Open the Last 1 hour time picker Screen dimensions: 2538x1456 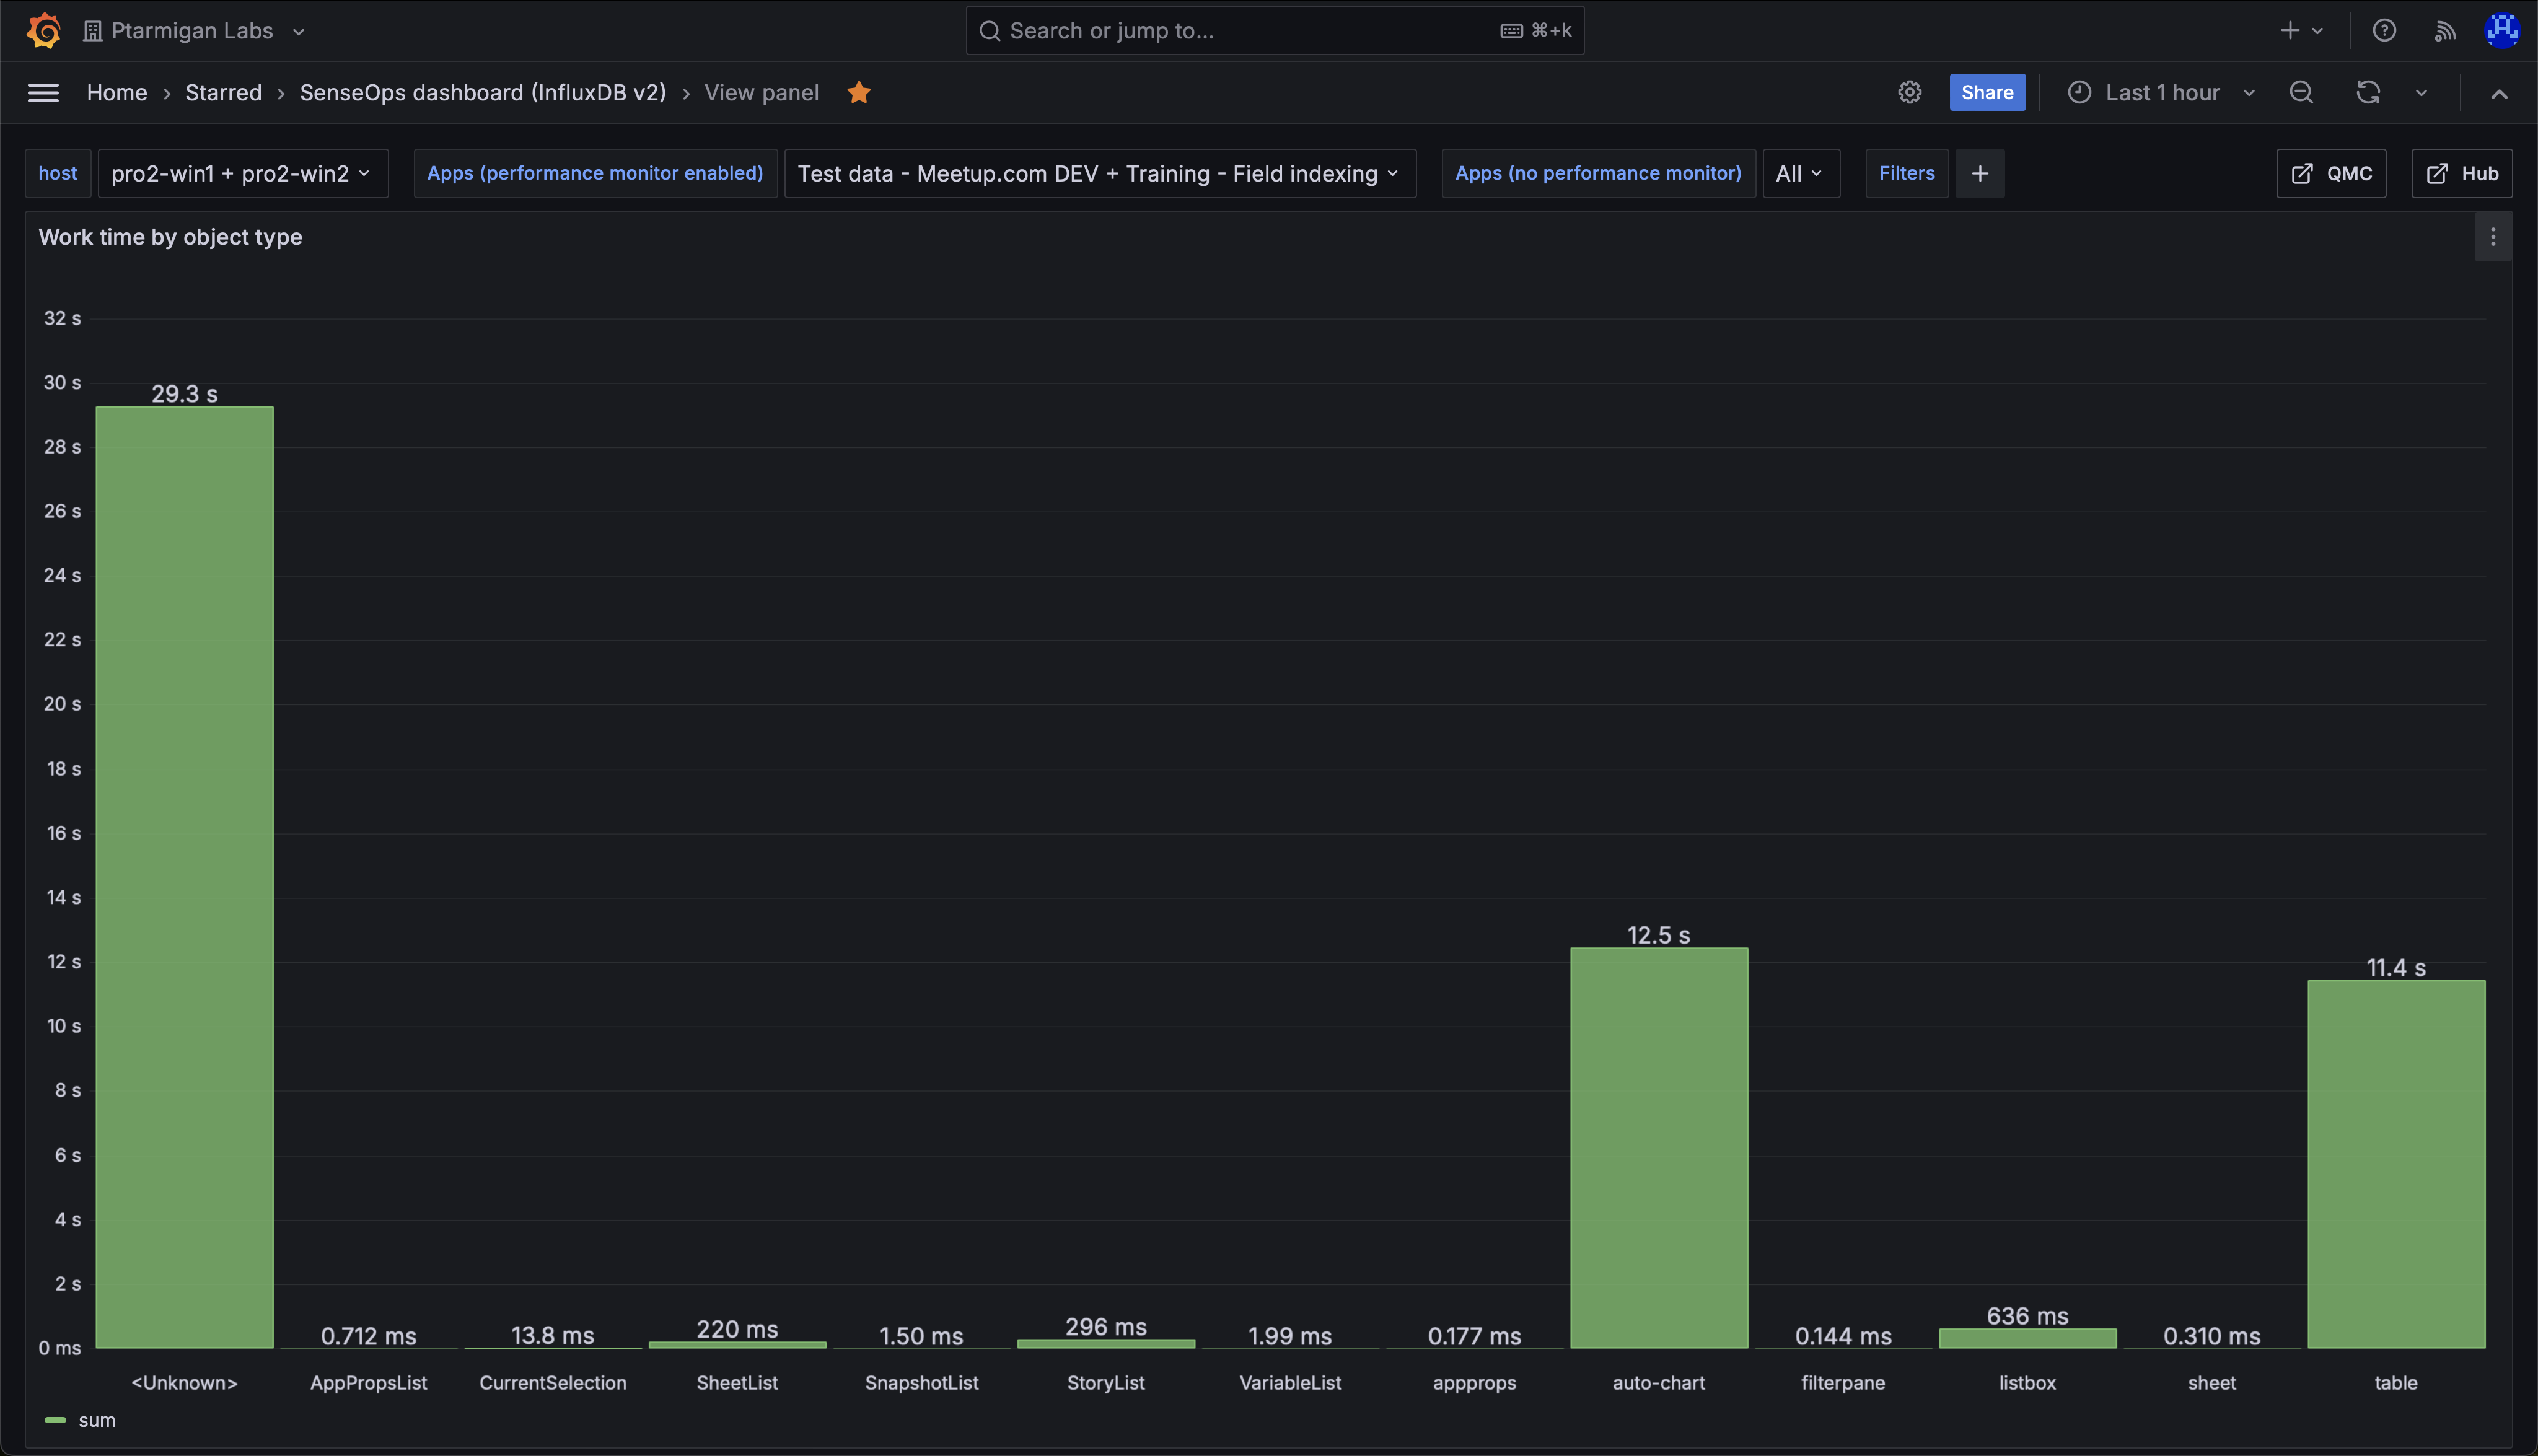[2161, 93]
